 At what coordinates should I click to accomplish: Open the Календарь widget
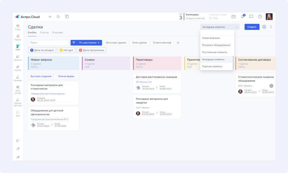pyautogui.click(x=192, y=15)
